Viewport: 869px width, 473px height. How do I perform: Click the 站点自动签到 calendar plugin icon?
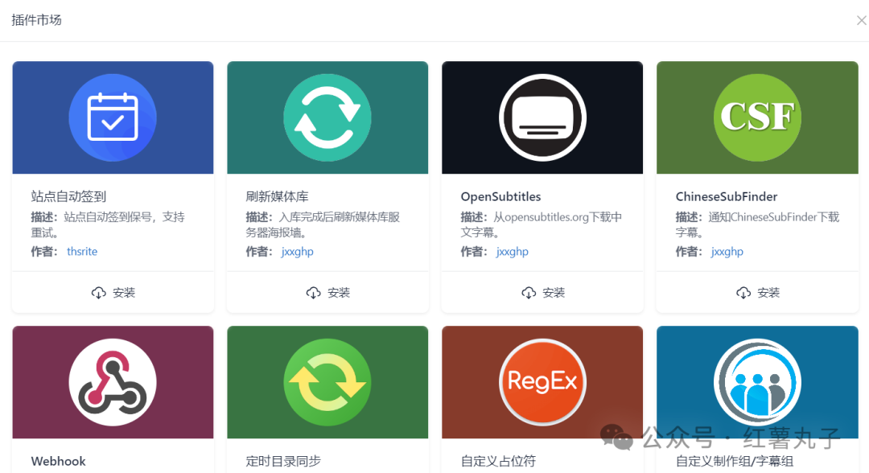click(x=113, y=117)
